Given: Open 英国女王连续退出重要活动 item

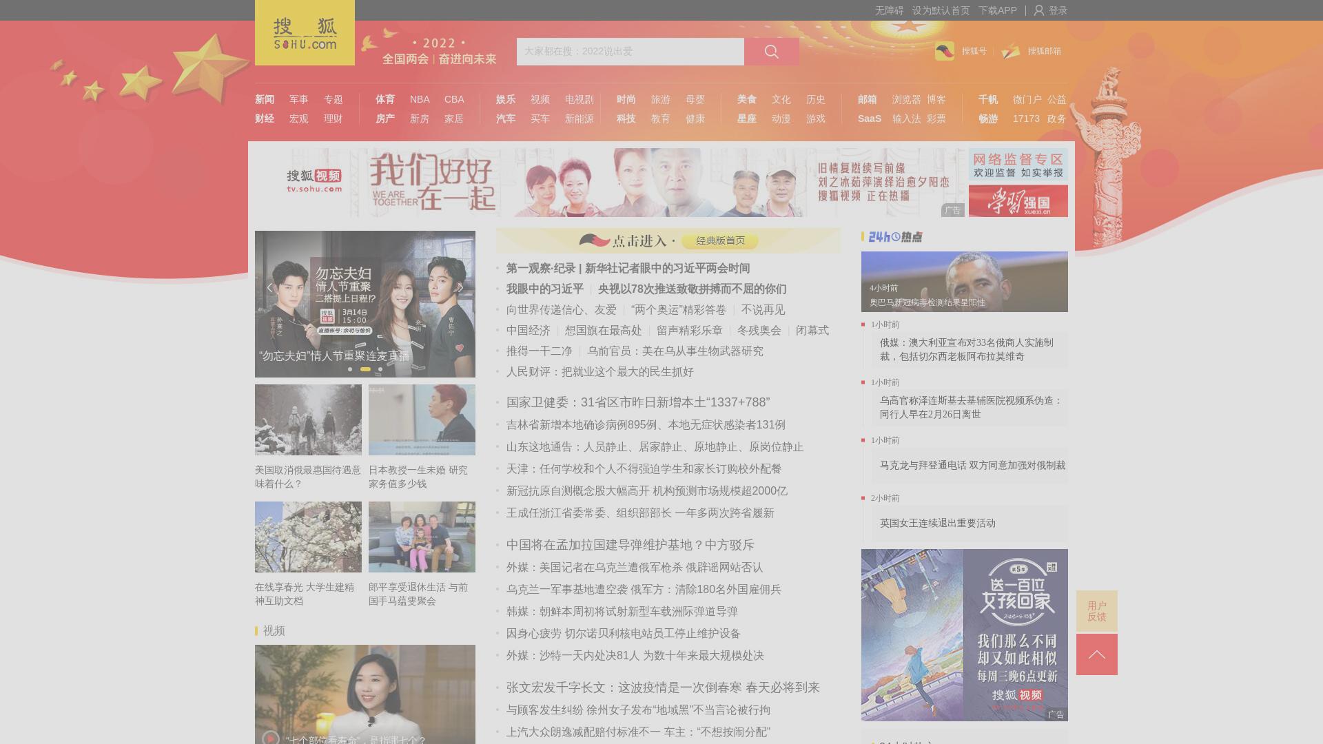Looking at the screenshot, I should 938,523.
